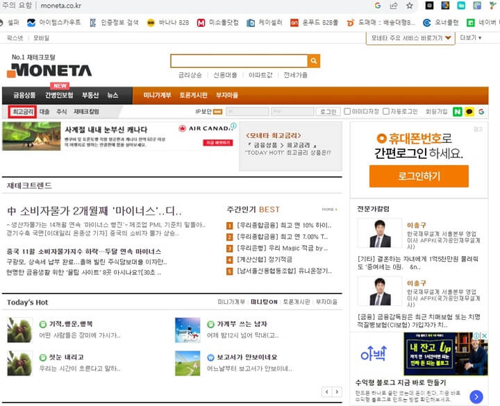Click the 팍스넷 top link
This screenshot has height=406, width=500.
15,38
